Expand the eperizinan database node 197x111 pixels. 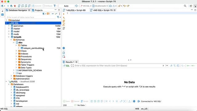[9, 26]
